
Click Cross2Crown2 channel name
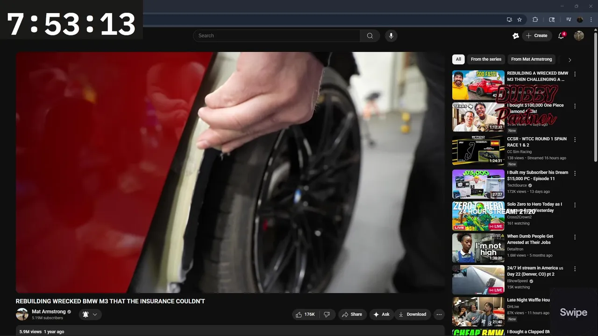click(520, 217)
